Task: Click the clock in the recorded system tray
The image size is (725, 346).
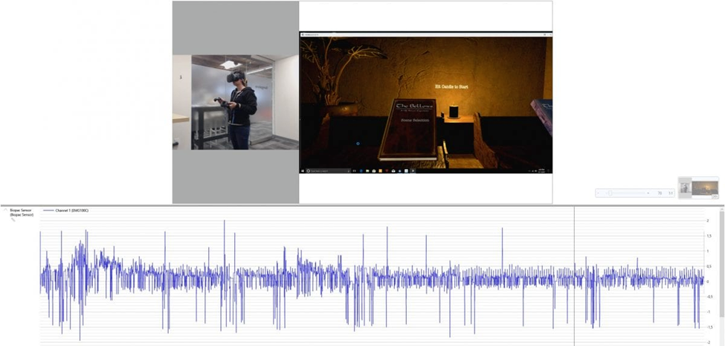Action: 541,171
